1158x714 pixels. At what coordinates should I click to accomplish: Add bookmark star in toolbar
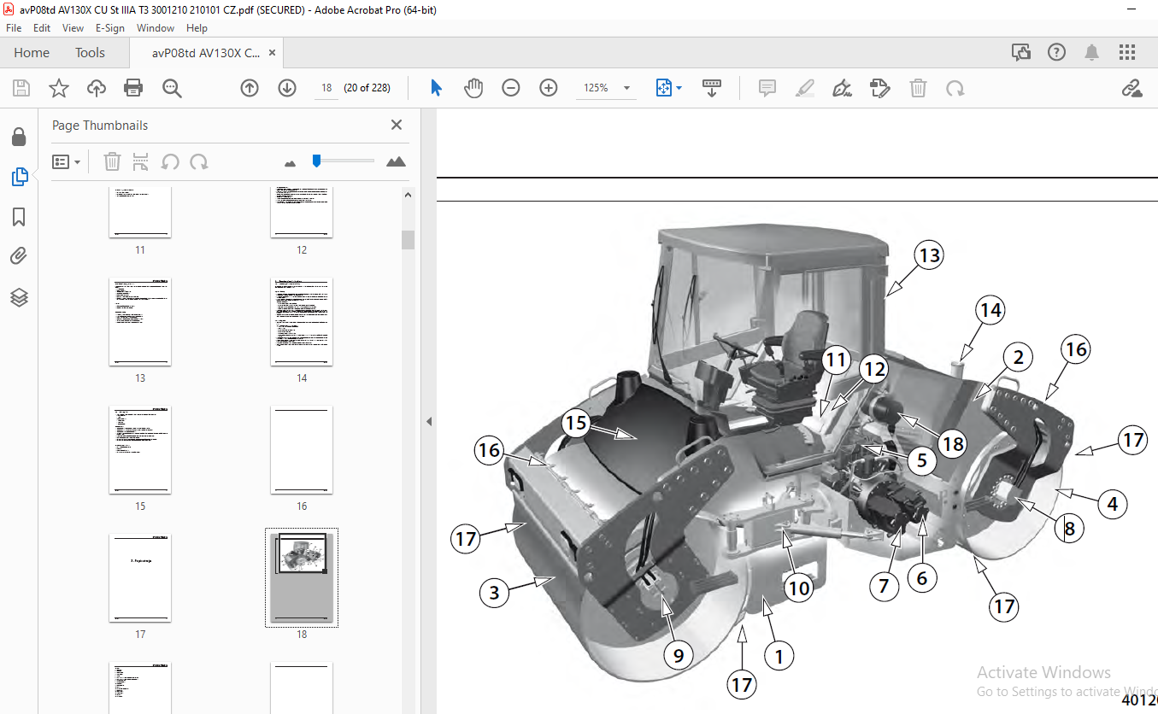[x=58, y=88]
